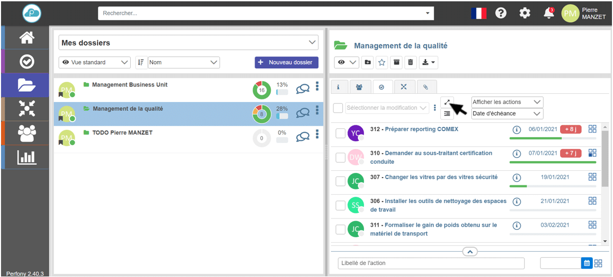The image size is (613, 277).
Task: Click the Nouveau dossier button
Action: pyautogui.click(x=286, y=62)
